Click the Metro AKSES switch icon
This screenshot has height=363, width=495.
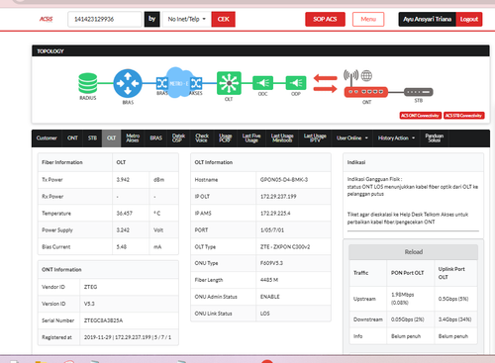(196, 83)
